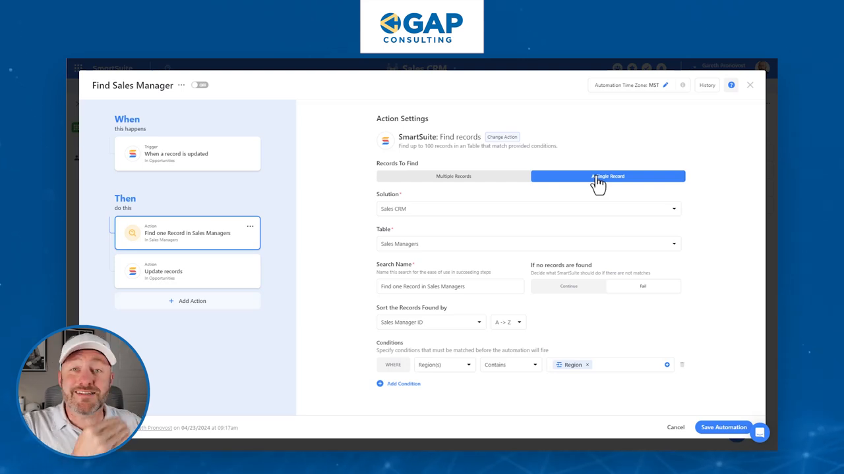Delete the condition with the trash icon
The image size is (844, 474).
pos(682,365)
